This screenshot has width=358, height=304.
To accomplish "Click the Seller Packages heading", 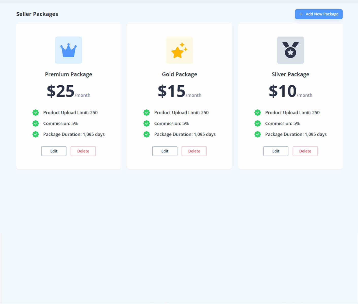I will 37,14.
